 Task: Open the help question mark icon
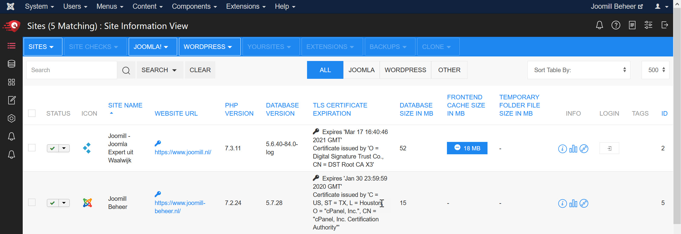tap(616, 25)
